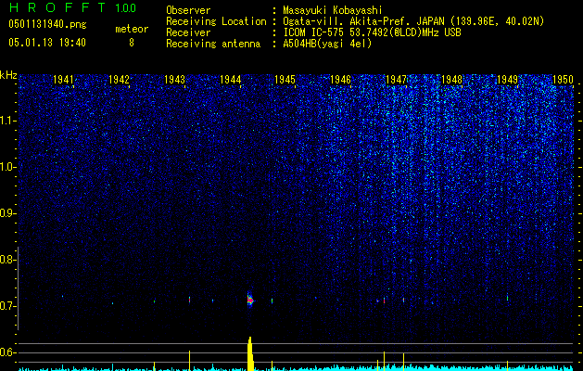Click the 0.6 kHz frequency tick label
583x371 pixels.
click(7, 352)
